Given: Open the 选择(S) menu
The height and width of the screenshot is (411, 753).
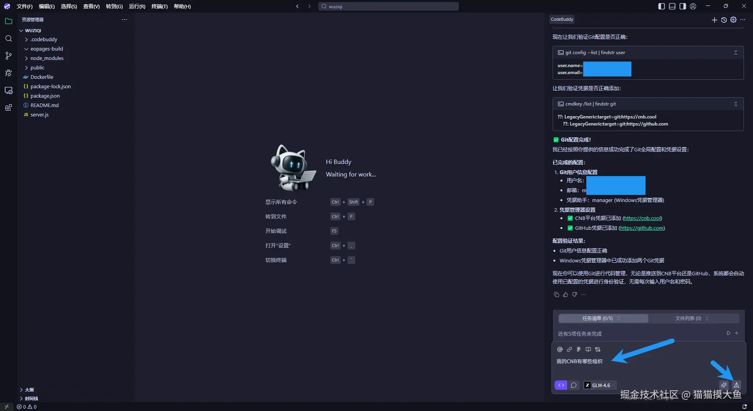Looking at the screenshot, I should pyautogui.click(x=69, y=7).
